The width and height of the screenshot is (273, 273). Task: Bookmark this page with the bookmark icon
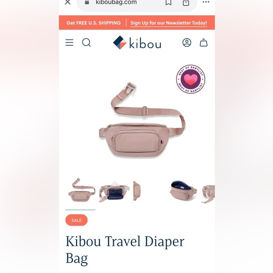click(169, 2)
